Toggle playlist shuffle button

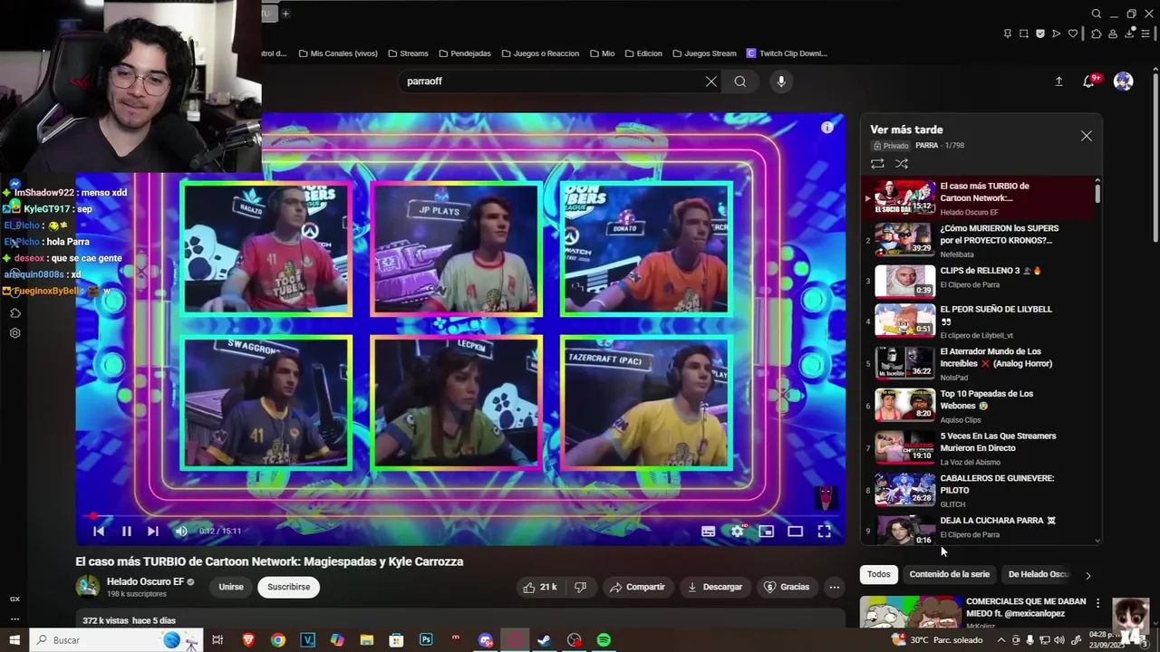pos(902,164)
